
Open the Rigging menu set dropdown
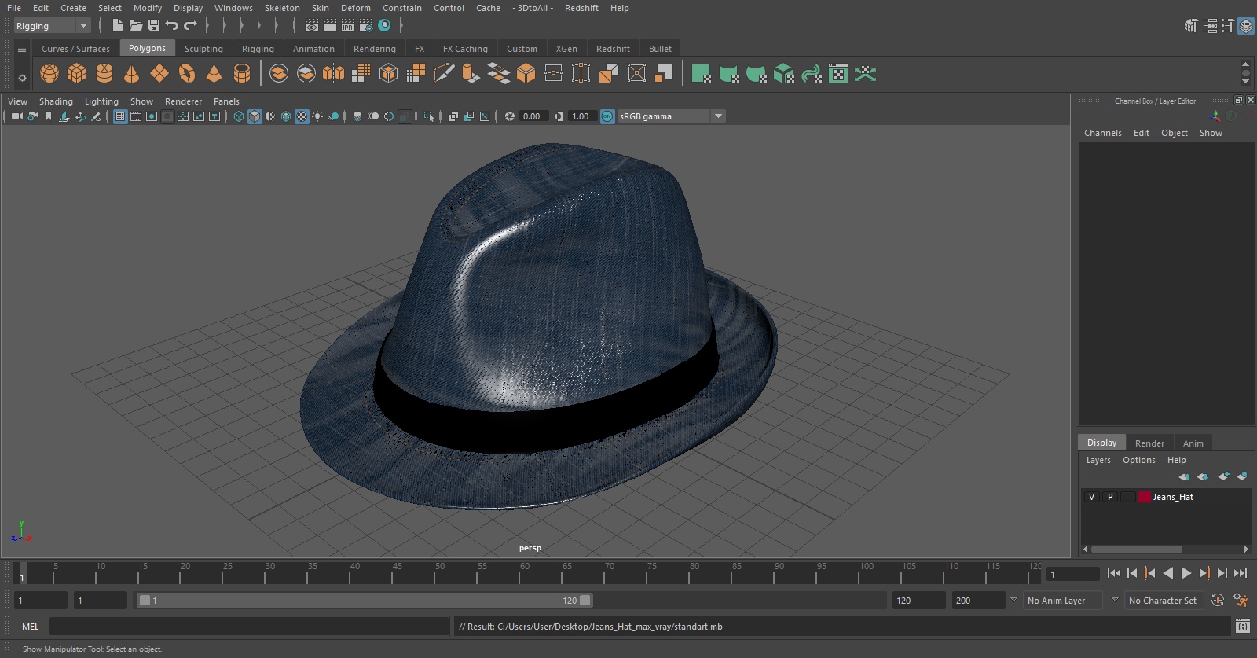53,26
